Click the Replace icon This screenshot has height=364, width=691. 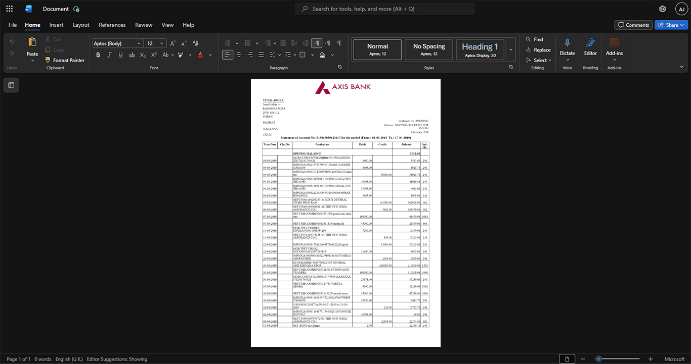pos(528,50)
